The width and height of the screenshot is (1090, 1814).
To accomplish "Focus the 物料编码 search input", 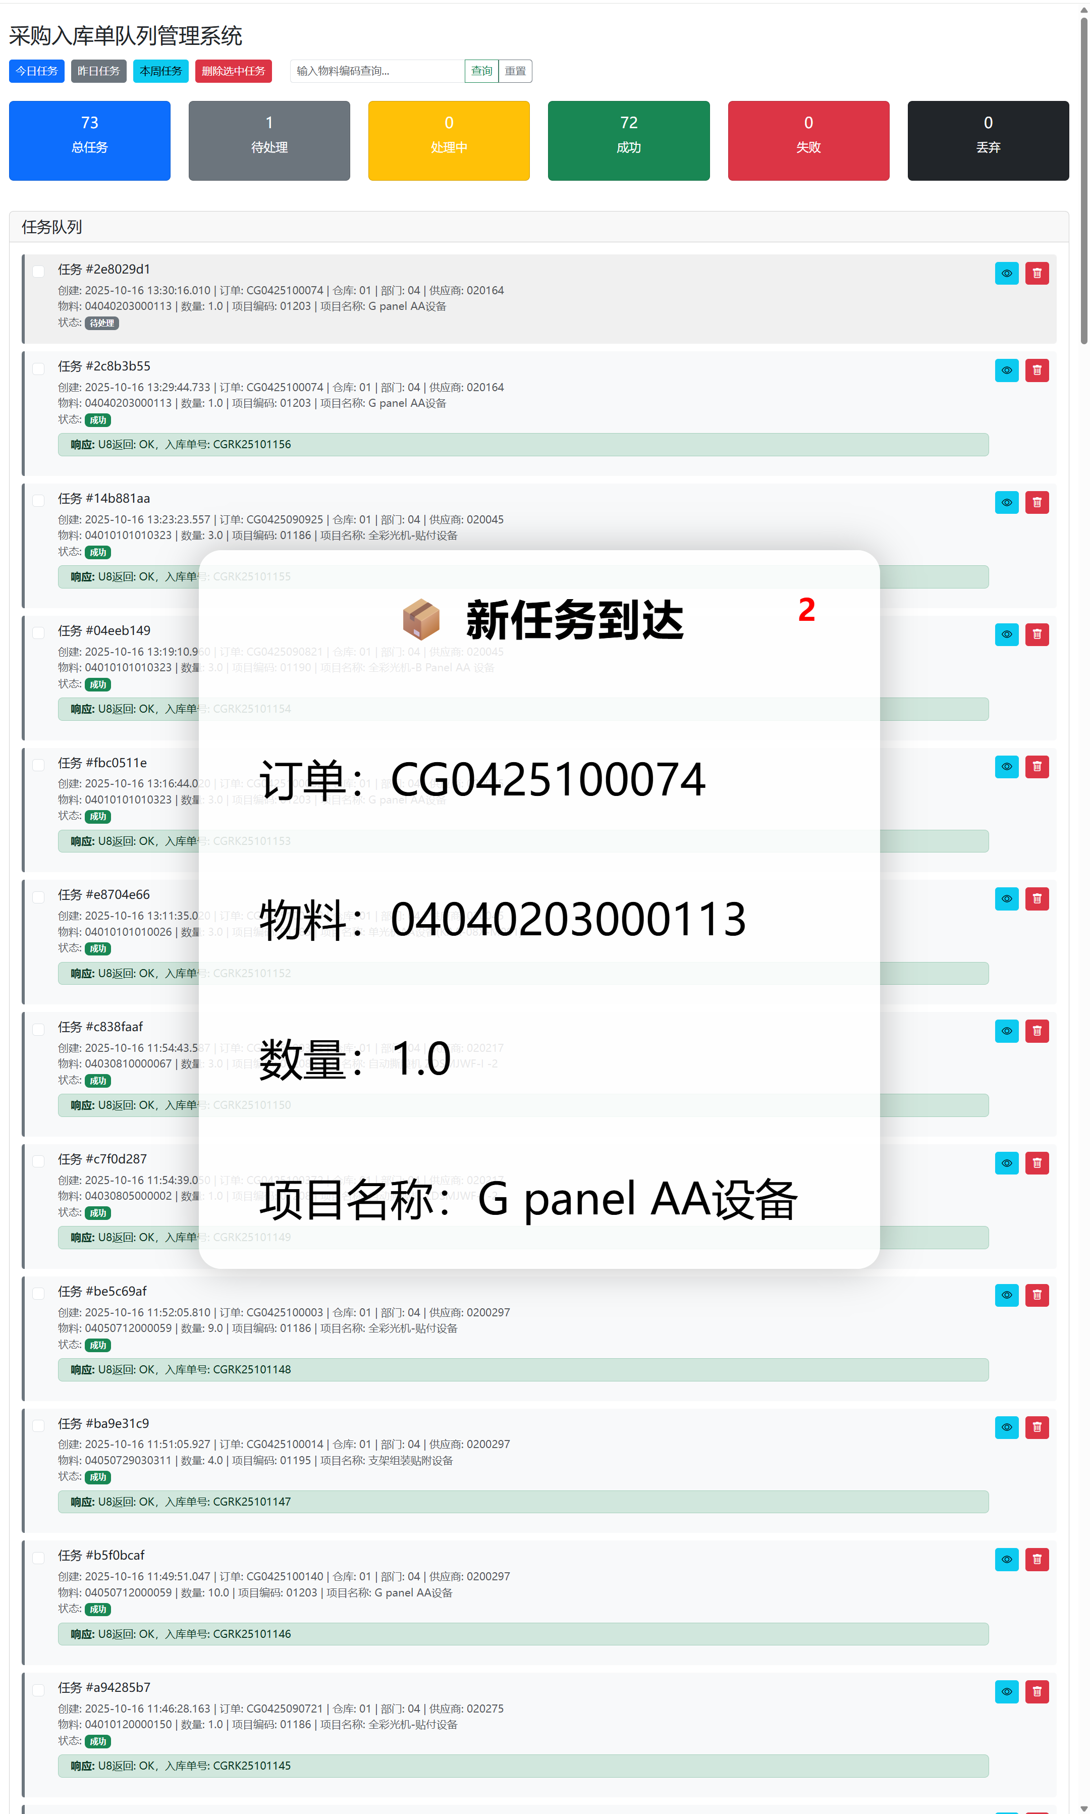I will [x=377, y=71].
